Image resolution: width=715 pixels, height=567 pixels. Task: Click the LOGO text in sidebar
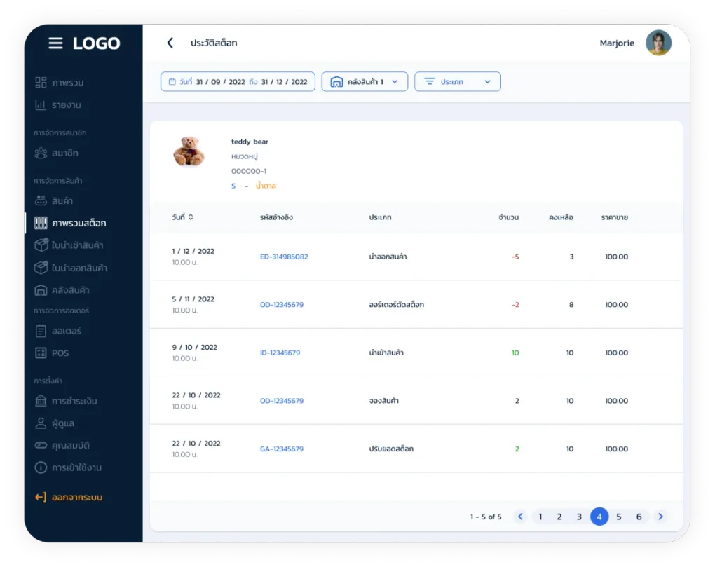(96, 43)
